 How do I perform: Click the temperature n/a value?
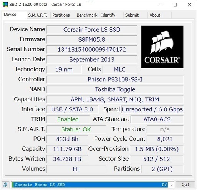[x=165, y=129]
